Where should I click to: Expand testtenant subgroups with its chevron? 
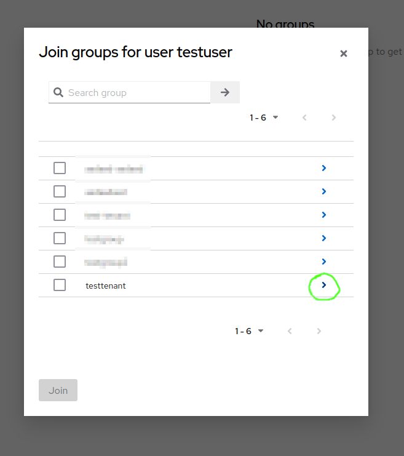click(x=324, y=285)
